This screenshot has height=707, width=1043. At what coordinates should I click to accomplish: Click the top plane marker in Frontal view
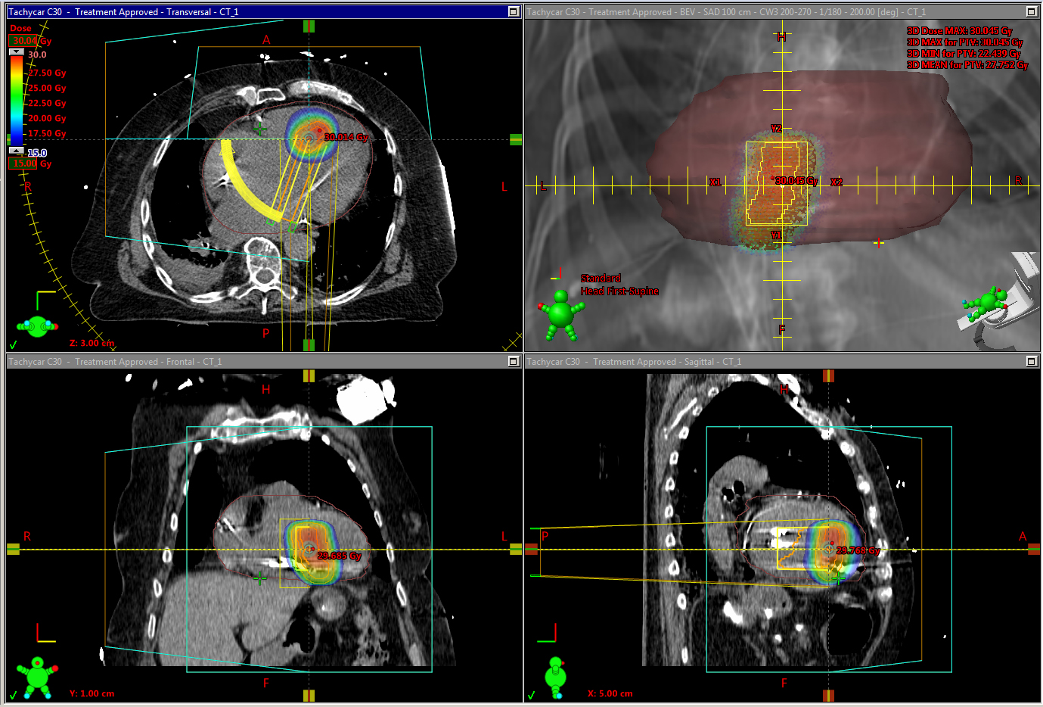(309, 375)
